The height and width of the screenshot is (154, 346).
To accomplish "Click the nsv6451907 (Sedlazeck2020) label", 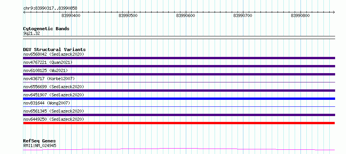I will coord(54,95).
